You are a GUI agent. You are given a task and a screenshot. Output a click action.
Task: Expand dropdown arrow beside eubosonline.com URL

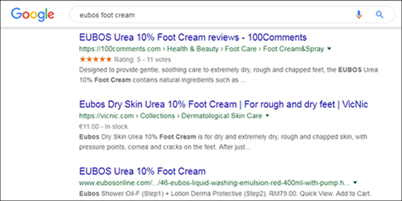[355, 183]
